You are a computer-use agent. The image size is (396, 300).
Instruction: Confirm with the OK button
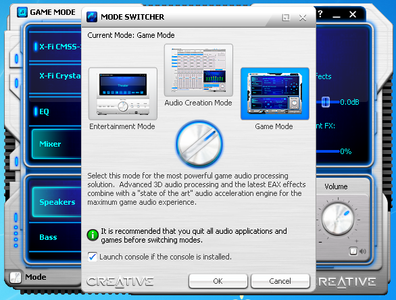[x=218, y=281]
